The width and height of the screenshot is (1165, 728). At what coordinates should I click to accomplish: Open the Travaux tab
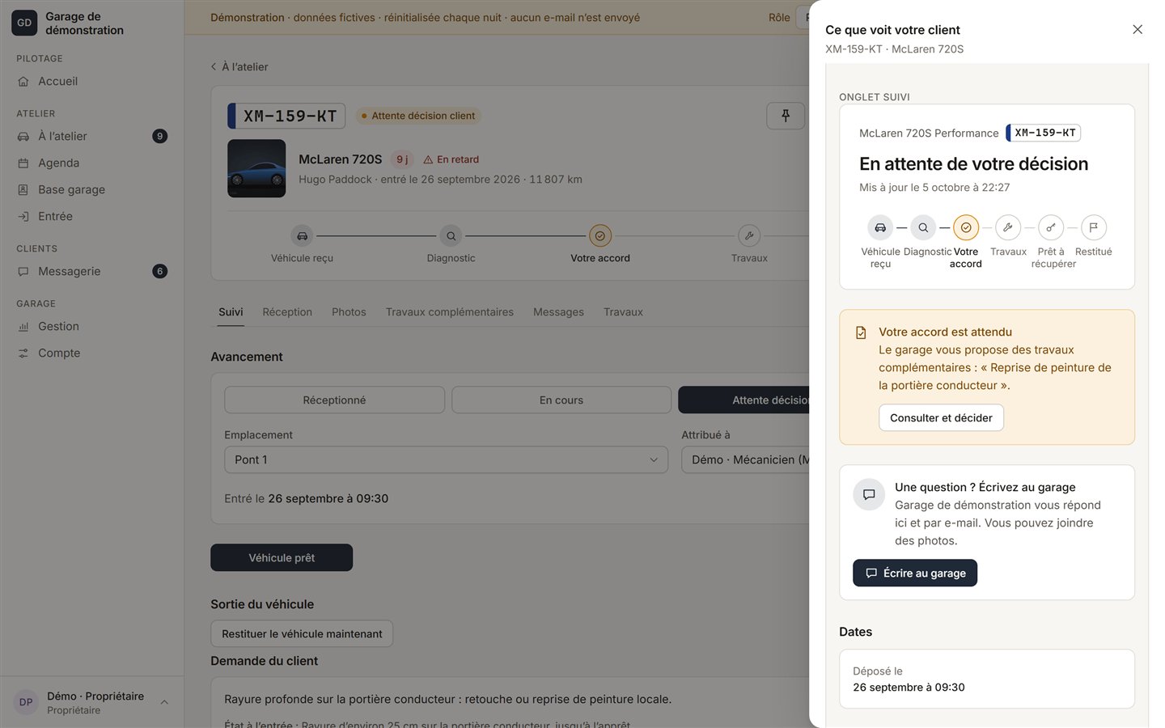[x=623, y=312]
